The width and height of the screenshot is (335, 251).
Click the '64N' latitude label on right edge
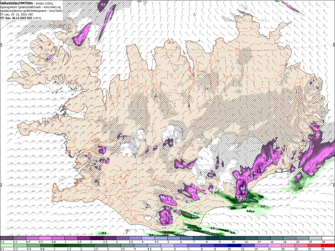pyautogui.click(x=334, y=185)
